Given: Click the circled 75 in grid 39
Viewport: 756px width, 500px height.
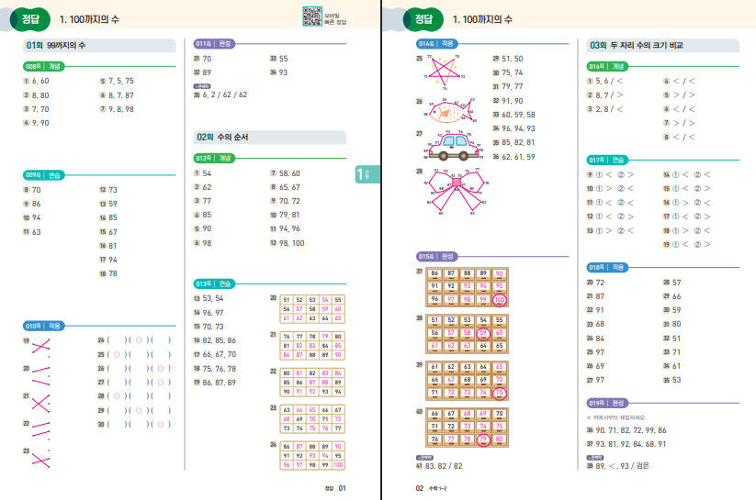Looking at the screenshot, I should coord(499,393).
